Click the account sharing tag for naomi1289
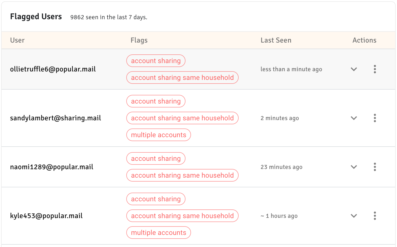 [156, 158]
